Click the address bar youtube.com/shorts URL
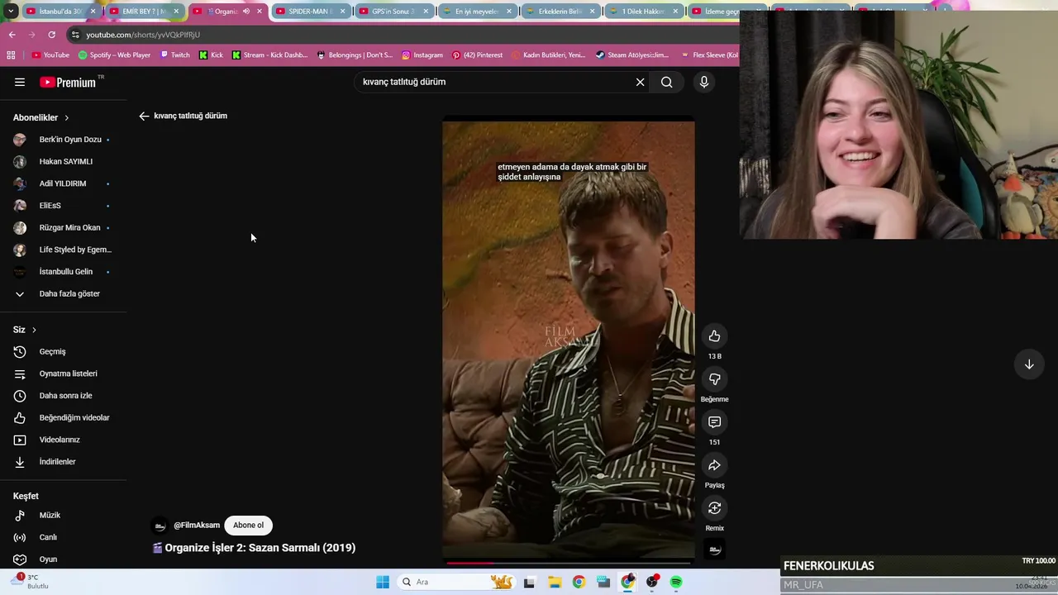 click(x=143, y=35)
